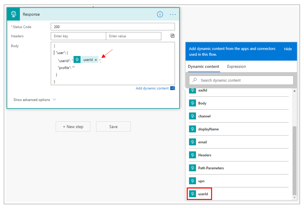Click the dynamic content list scrollbar thumb

click(x=294, y=161)
